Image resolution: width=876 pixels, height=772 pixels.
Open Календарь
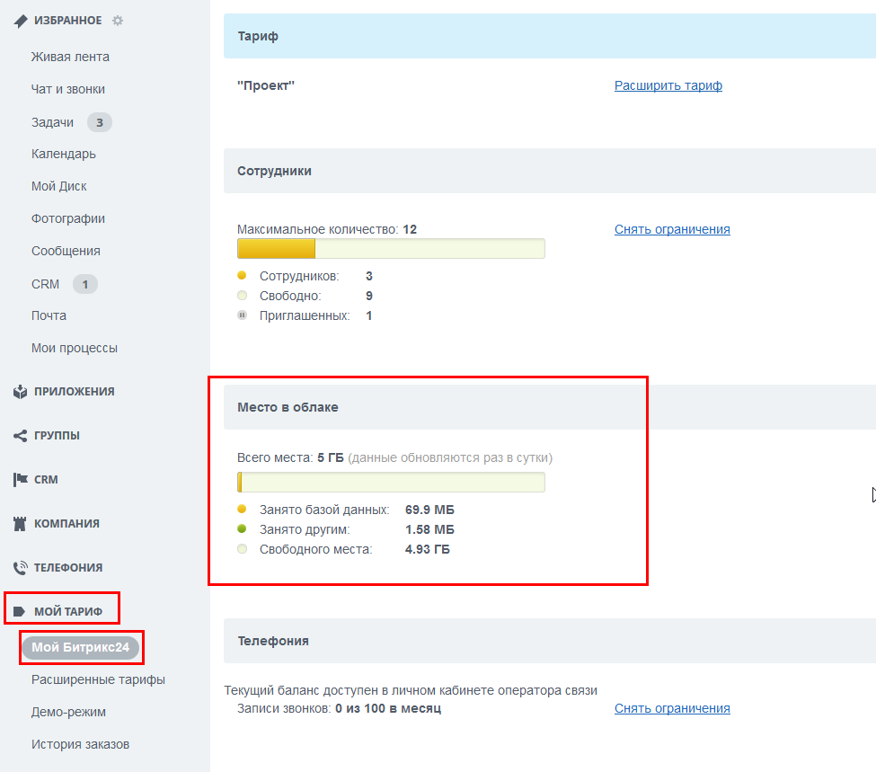pos(64,154)
